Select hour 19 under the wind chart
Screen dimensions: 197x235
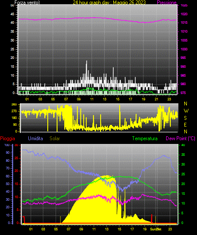143,99
